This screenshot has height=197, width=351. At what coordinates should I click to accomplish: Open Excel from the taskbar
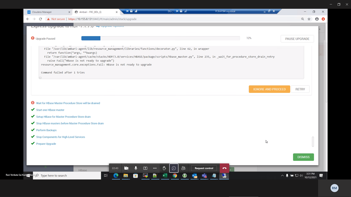165,176
